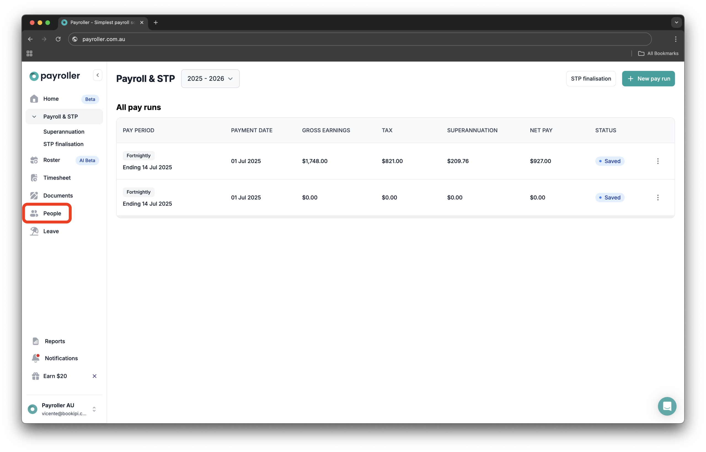The width and height of the screenshot is (706, 452).
Task: Dismiss the Earn $20 item
Action: pyautogui.click(x=95, y=376)
